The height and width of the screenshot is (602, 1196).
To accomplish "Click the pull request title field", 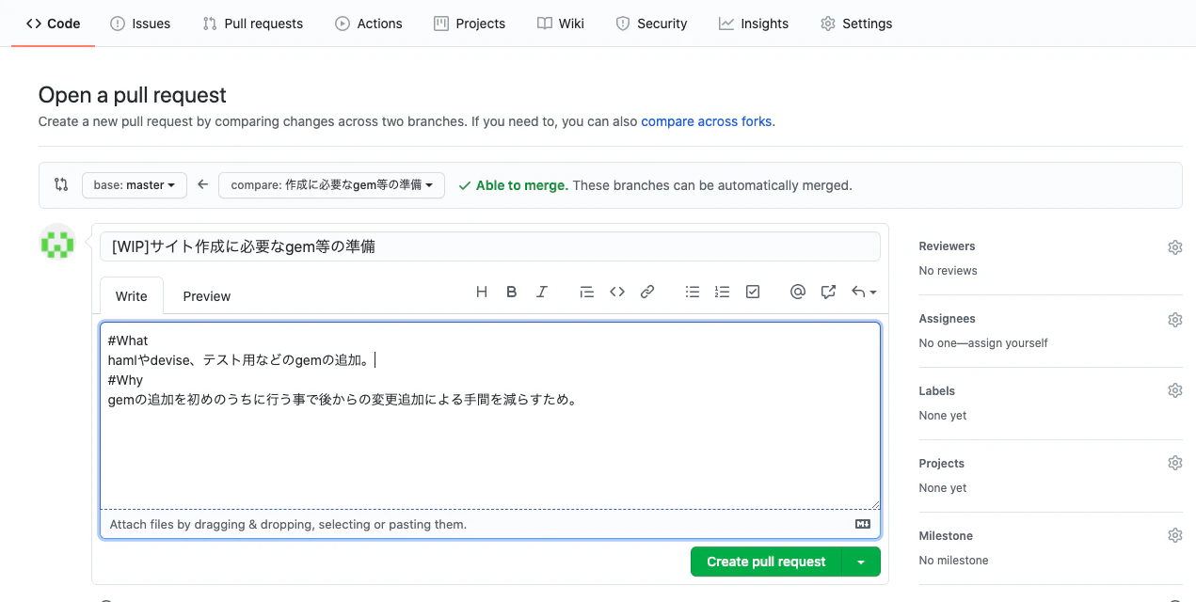I will click(x=490, y=246).
